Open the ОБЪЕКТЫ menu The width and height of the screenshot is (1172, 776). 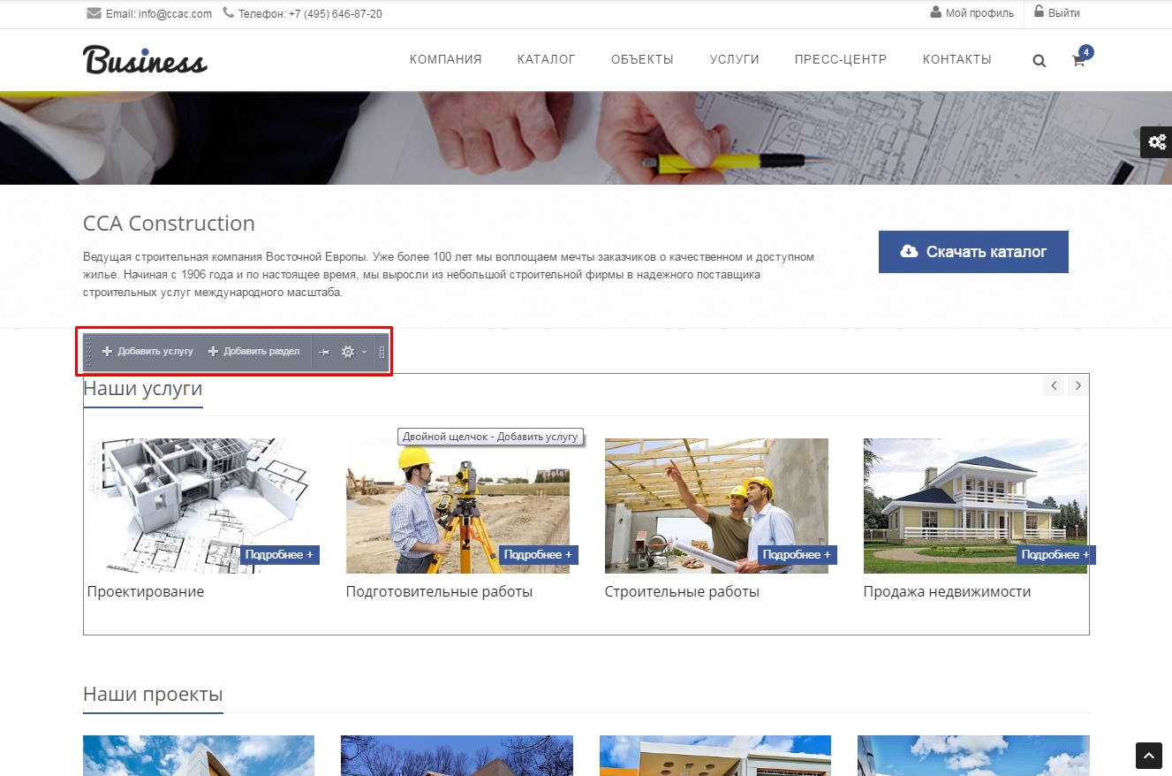click(642, 60)
